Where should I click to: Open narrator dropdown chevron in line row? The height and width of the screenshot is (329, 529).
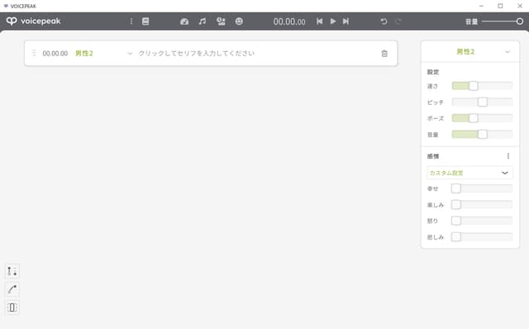[x=130, y=53]
